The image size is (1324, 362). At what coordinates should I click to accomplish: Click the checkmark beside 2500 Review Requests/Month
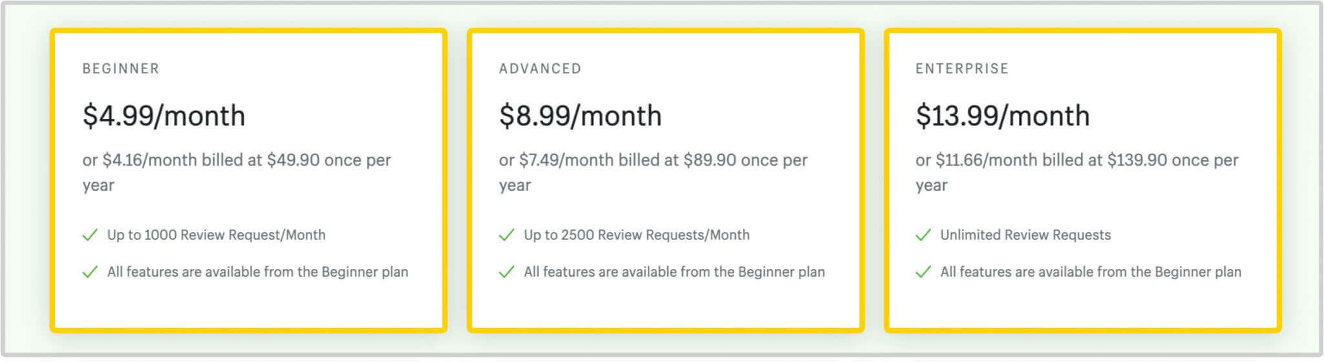click(507, 235)
